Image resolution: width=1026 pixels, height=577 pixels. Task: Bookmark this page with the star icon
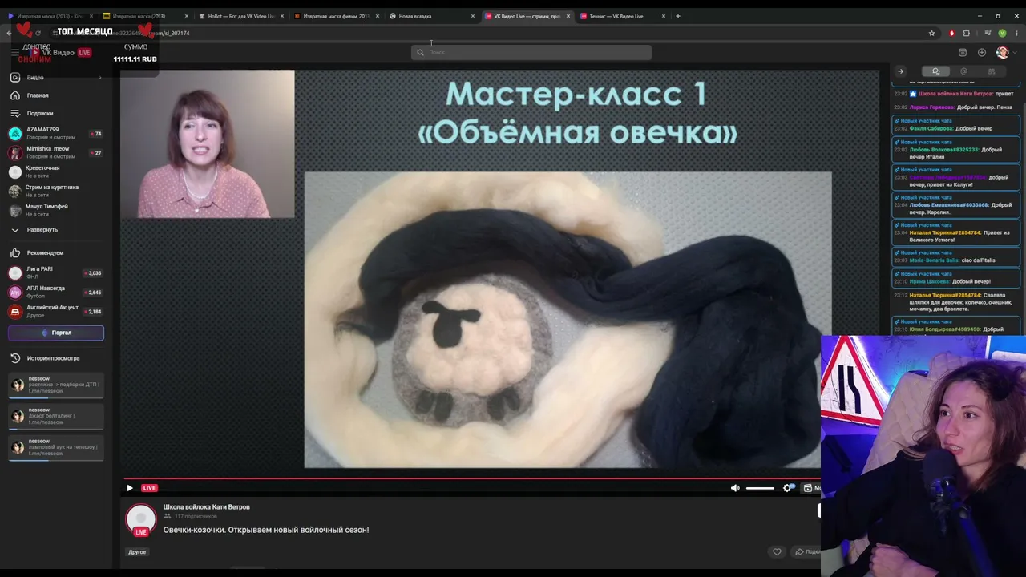coord(931,34)
